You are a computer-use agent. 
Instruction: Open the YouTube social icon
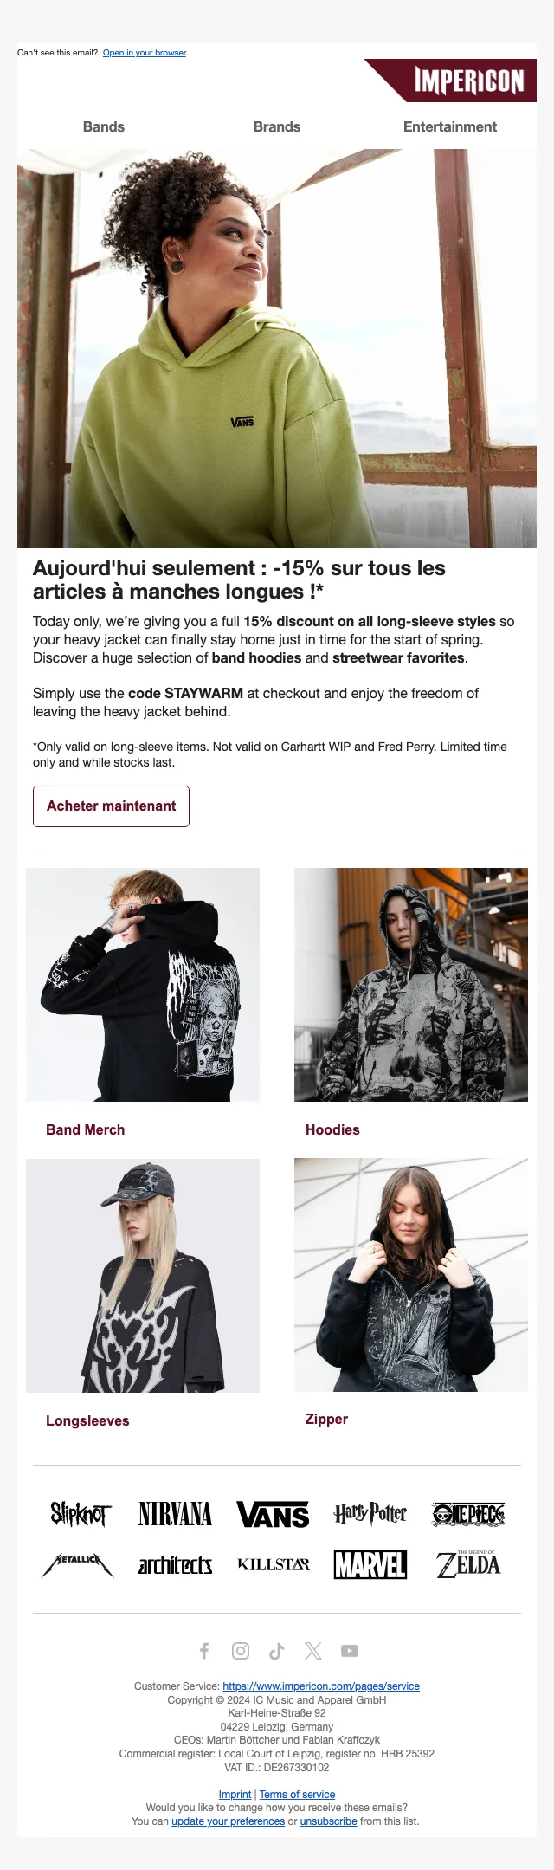click(350, 1651)
